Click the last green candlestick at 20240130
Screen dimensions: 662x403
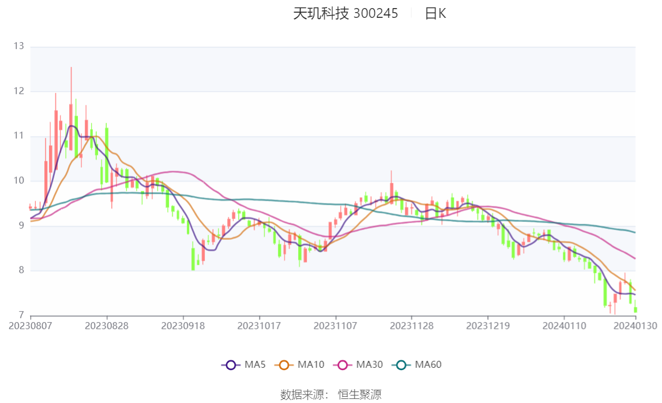[635, 310]
